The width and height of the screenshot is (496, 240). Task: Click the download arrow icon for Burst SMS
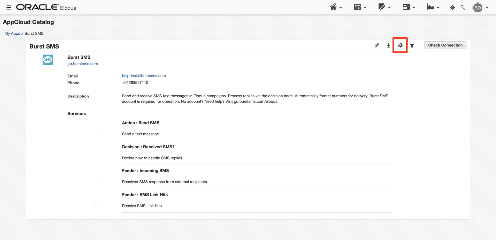point(389,45)
